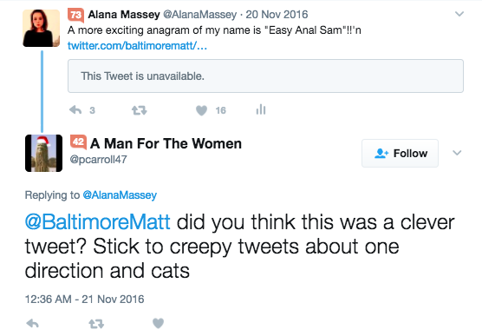Reply to the @pcarroll47 tweet

tap(33, 324)
